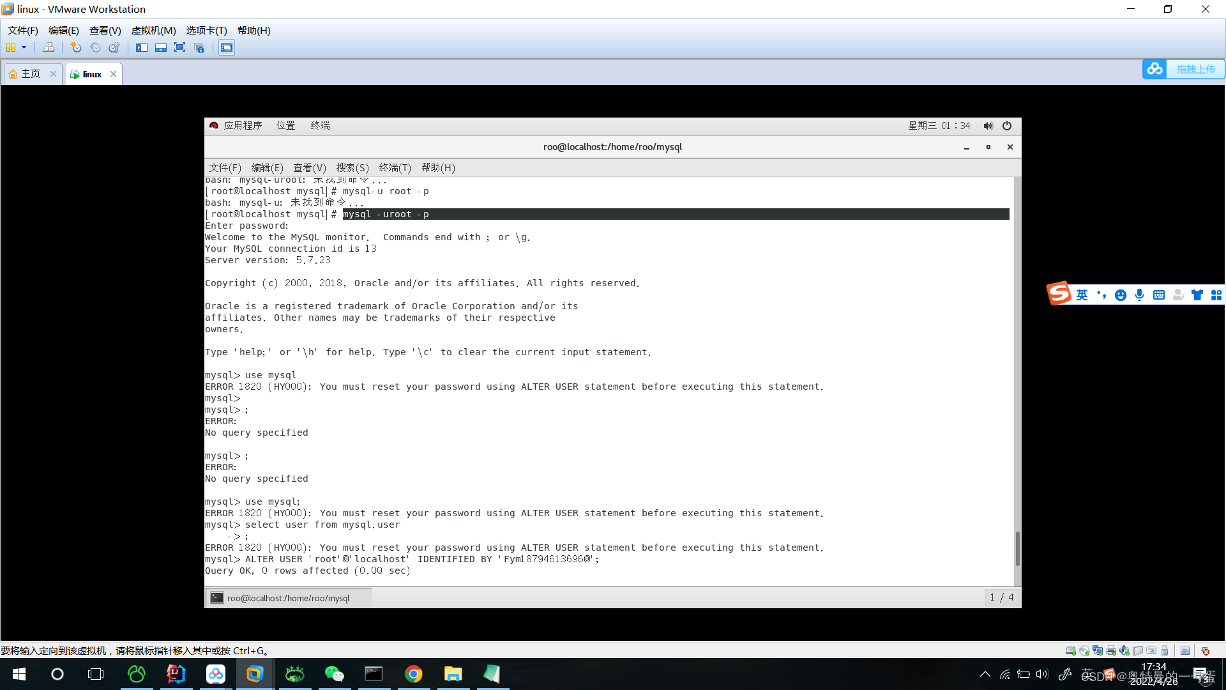Viewport: 1226px width, 690px height.
Task: Click the terminal vertical scrollbar thumb
Action: coord(1017,548)
